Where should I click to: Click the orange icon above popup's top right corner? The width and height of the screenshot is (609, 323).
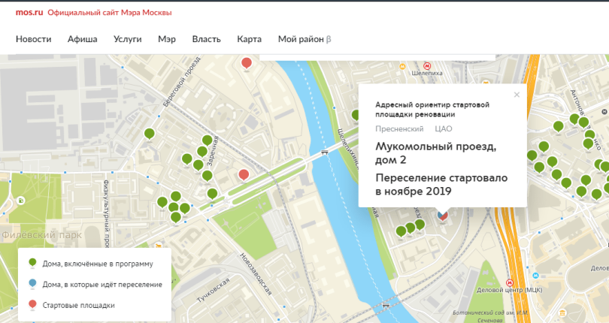click(x=486, y=82)
